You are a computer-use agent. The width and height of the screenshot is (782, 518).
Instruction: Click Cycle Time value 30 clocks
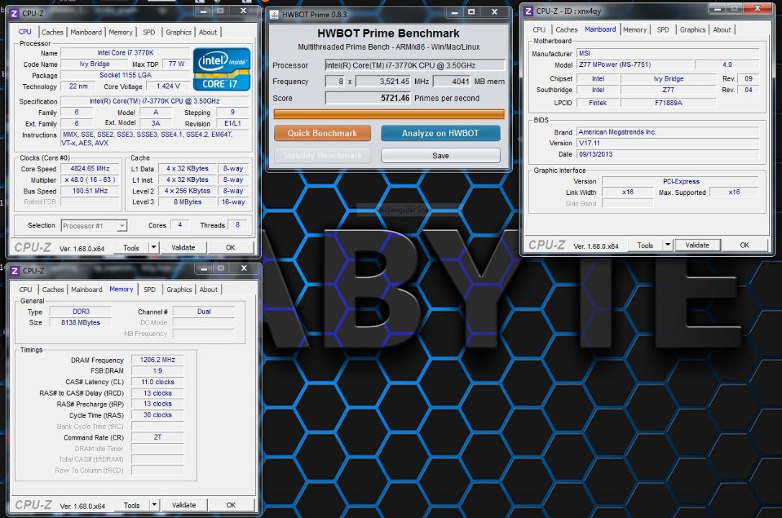158,415
